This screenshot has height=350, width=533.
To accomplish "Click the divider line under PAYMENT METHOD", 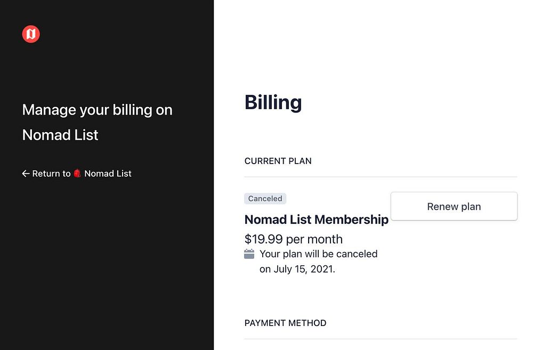I will [x=381, y=339].
